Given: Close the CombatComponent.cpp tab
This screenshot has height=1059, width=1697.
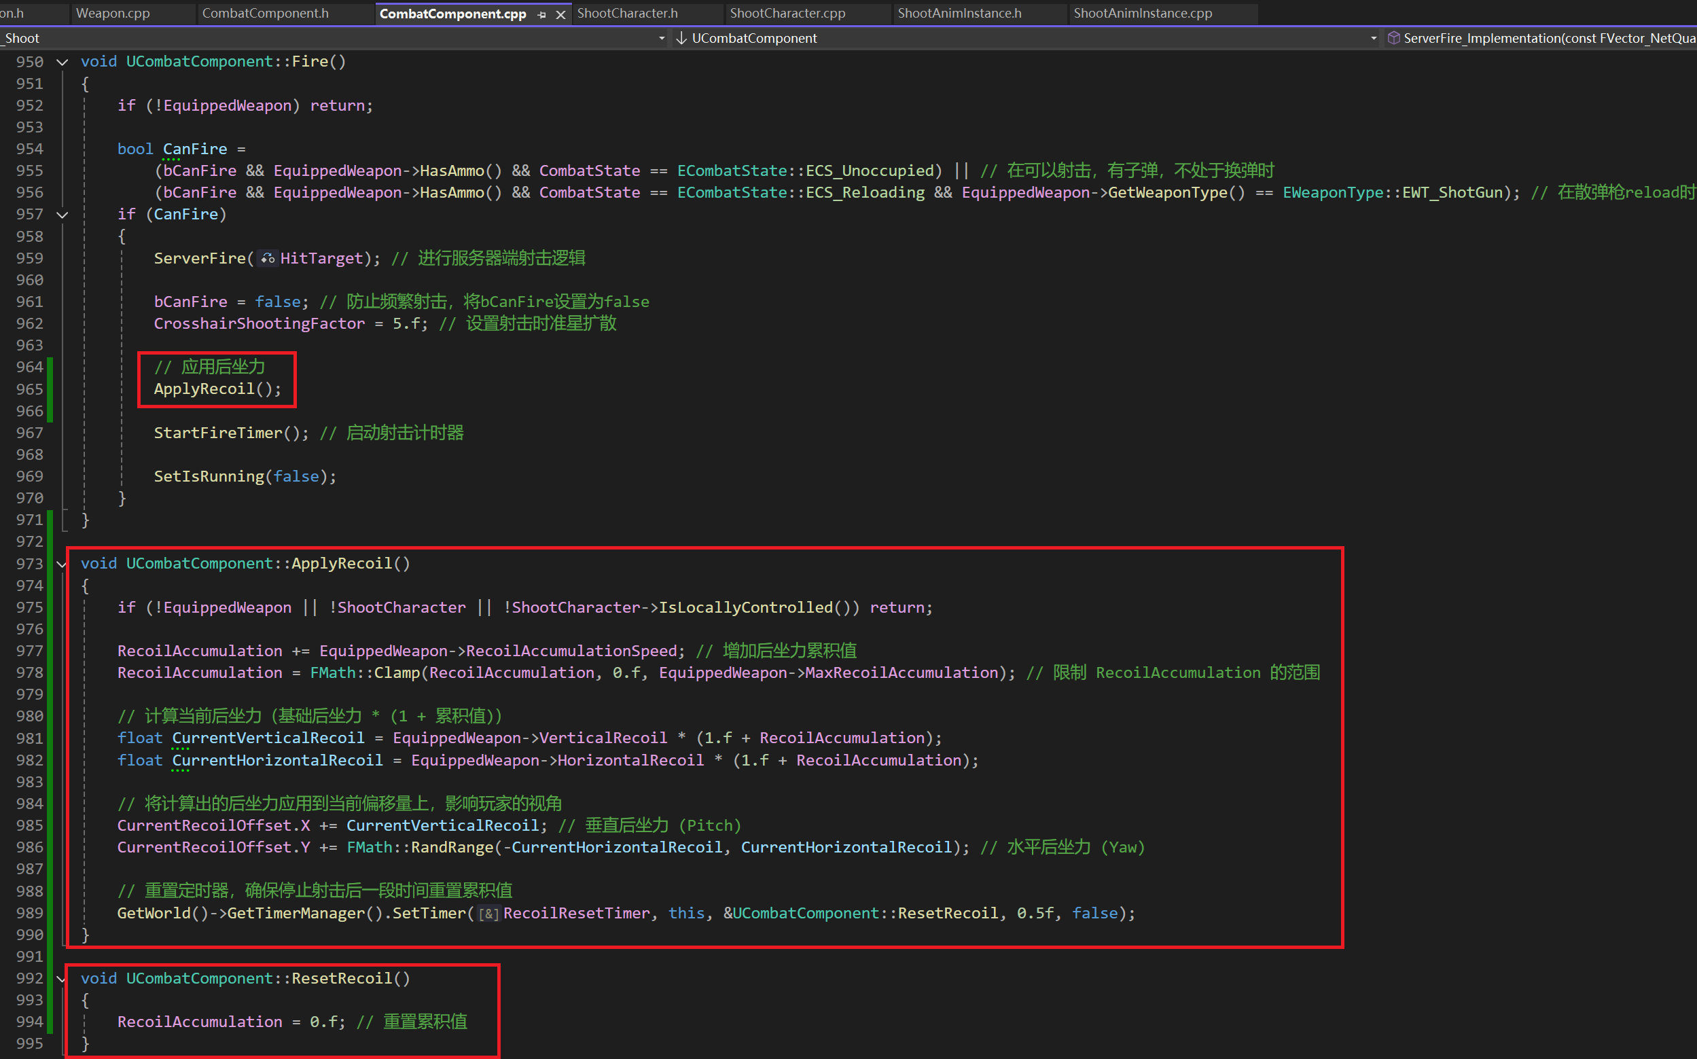Looking at the screenshot, I should [x=560, y=14].
